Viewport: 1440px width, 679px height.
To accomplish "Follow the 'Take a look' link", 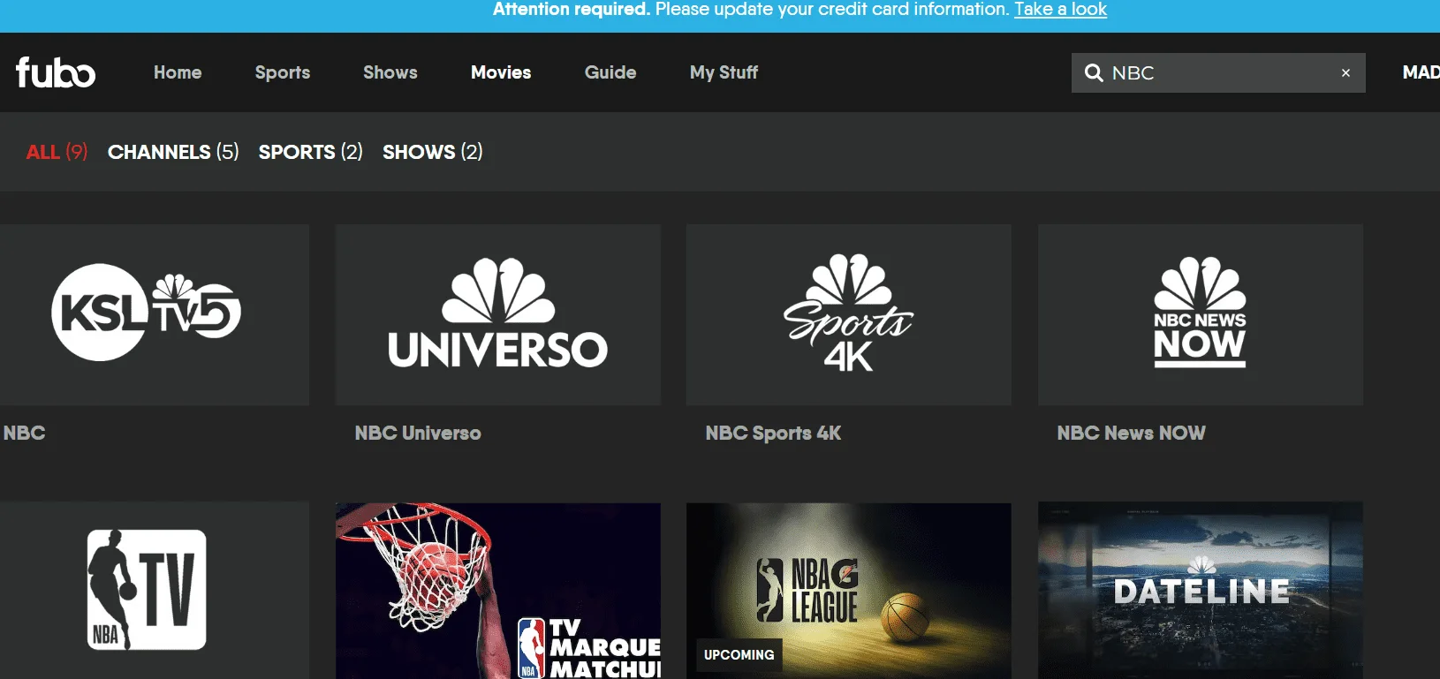I will tap(1060, 10).
